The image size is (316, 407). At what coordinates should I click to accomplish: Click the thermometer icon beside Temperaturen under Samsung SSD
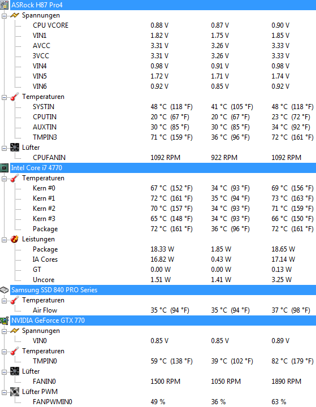pos(15,300)
